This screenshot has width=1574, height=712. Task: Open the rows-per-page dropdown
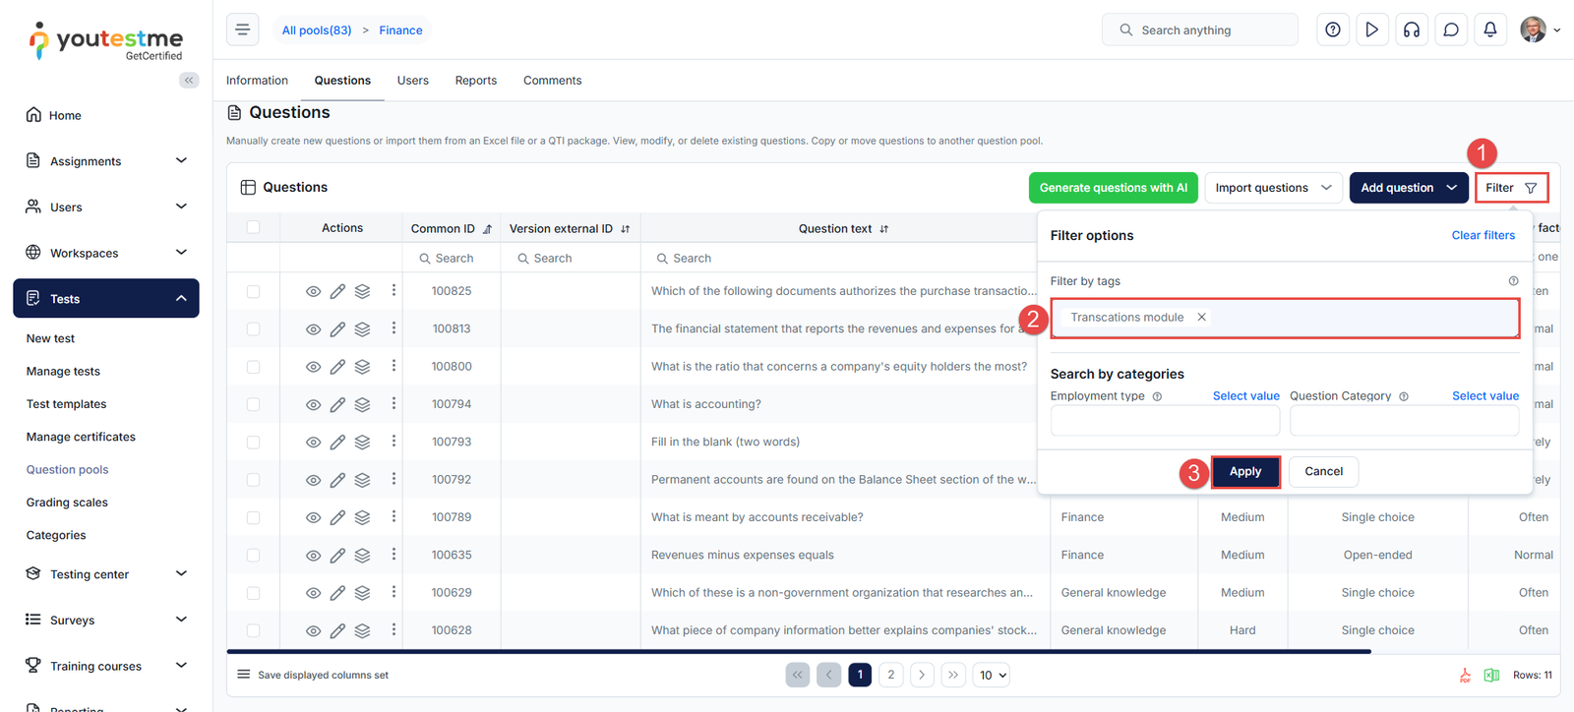992,676
